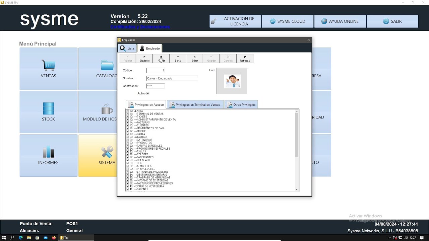
Task: Edit the employee with Editar
Action: click(195, 59)
